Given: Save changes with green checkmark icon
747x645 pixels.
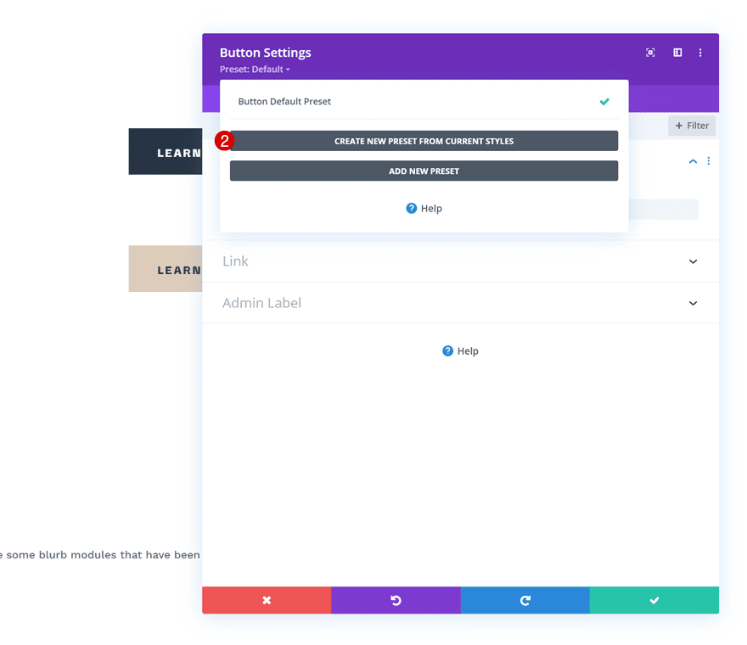Looking at the screenshot, I should click(654, 600).
